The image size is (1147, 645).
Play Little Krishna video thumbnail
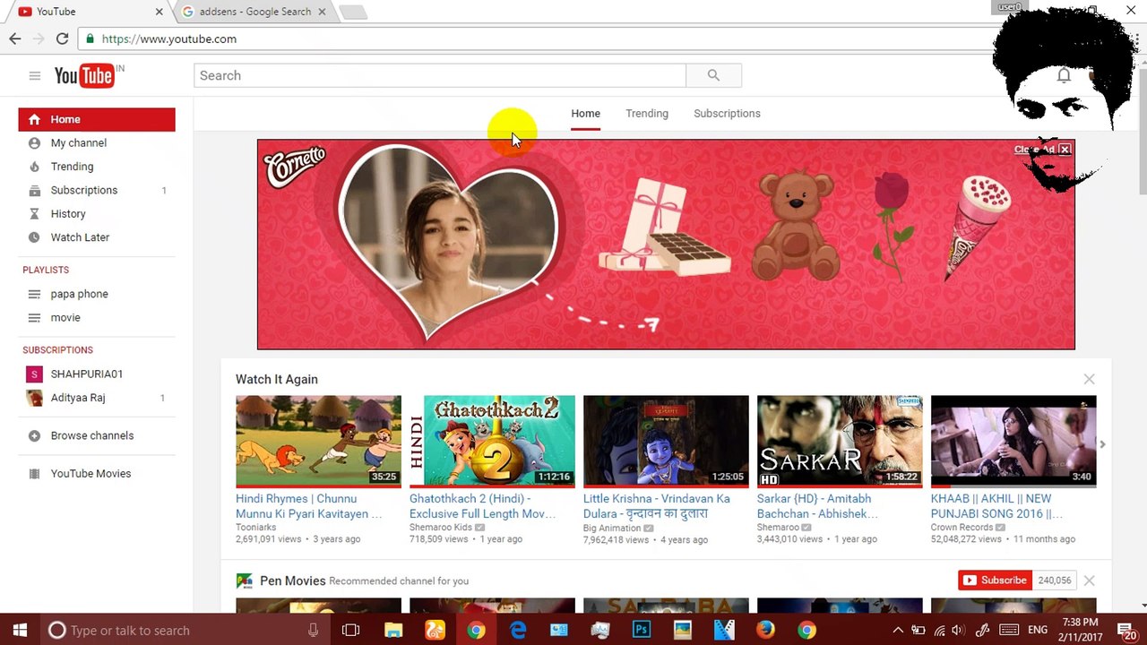(x=666, y=441)
